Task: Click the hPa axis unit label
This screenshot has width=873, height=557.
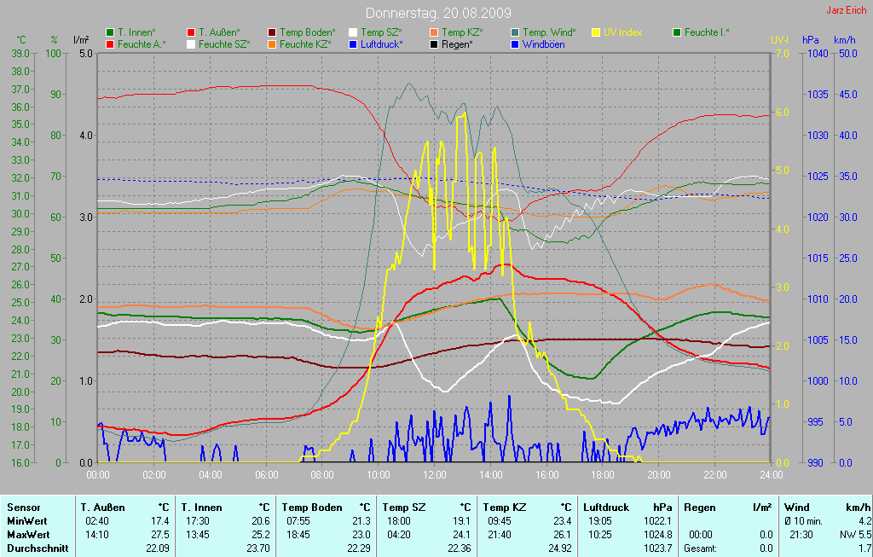Action: [x=810, y=40]
